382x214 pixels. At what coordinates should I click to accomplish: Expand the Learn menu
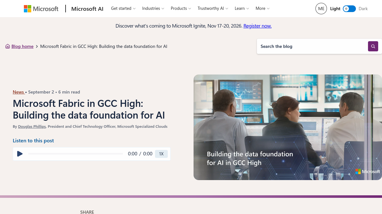[242, 9]
